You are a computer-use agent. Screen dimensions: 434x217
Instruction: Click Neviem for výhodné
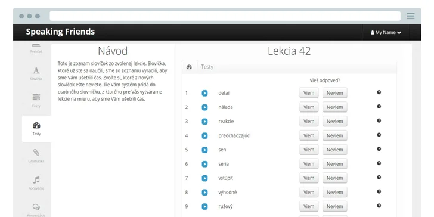(x=334, y=192)
